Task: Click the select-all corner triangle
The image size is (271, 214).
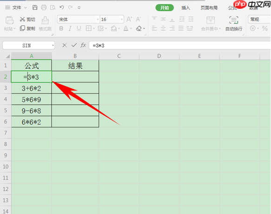Action: 8,57
